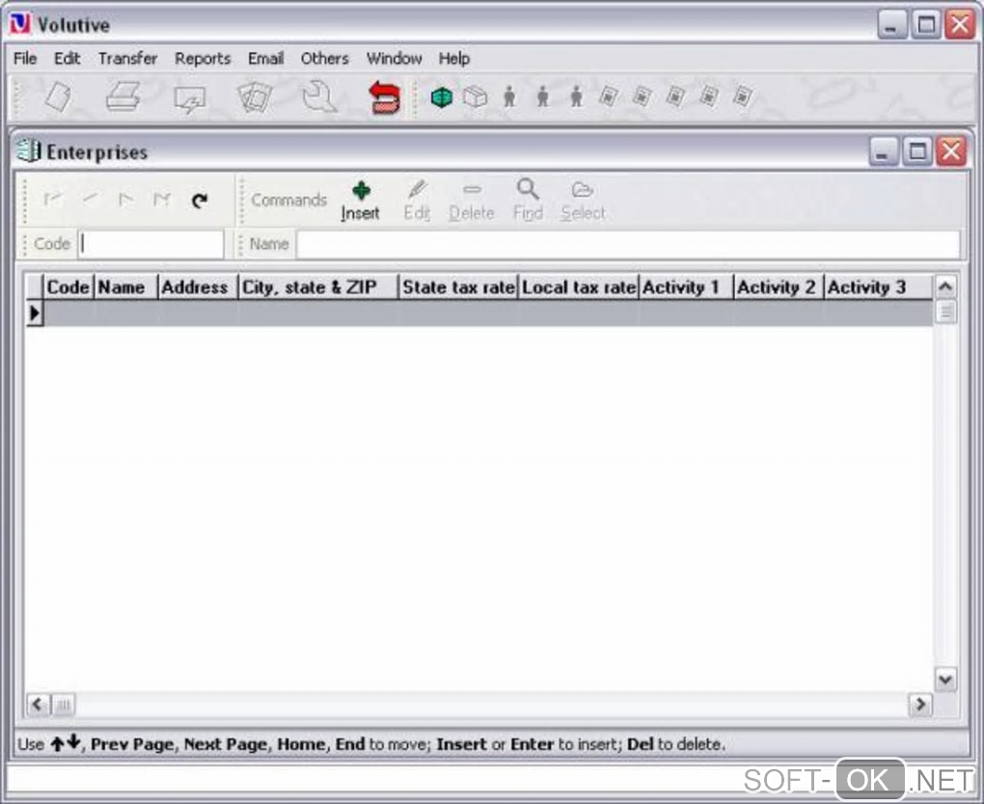Screen dimensions: 984x804
Task: Open the Window menu
Action: click(395, 58)
